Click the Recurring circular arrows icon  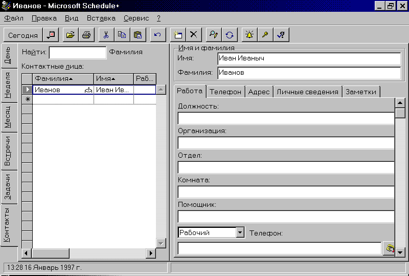(x=230, y=35)
